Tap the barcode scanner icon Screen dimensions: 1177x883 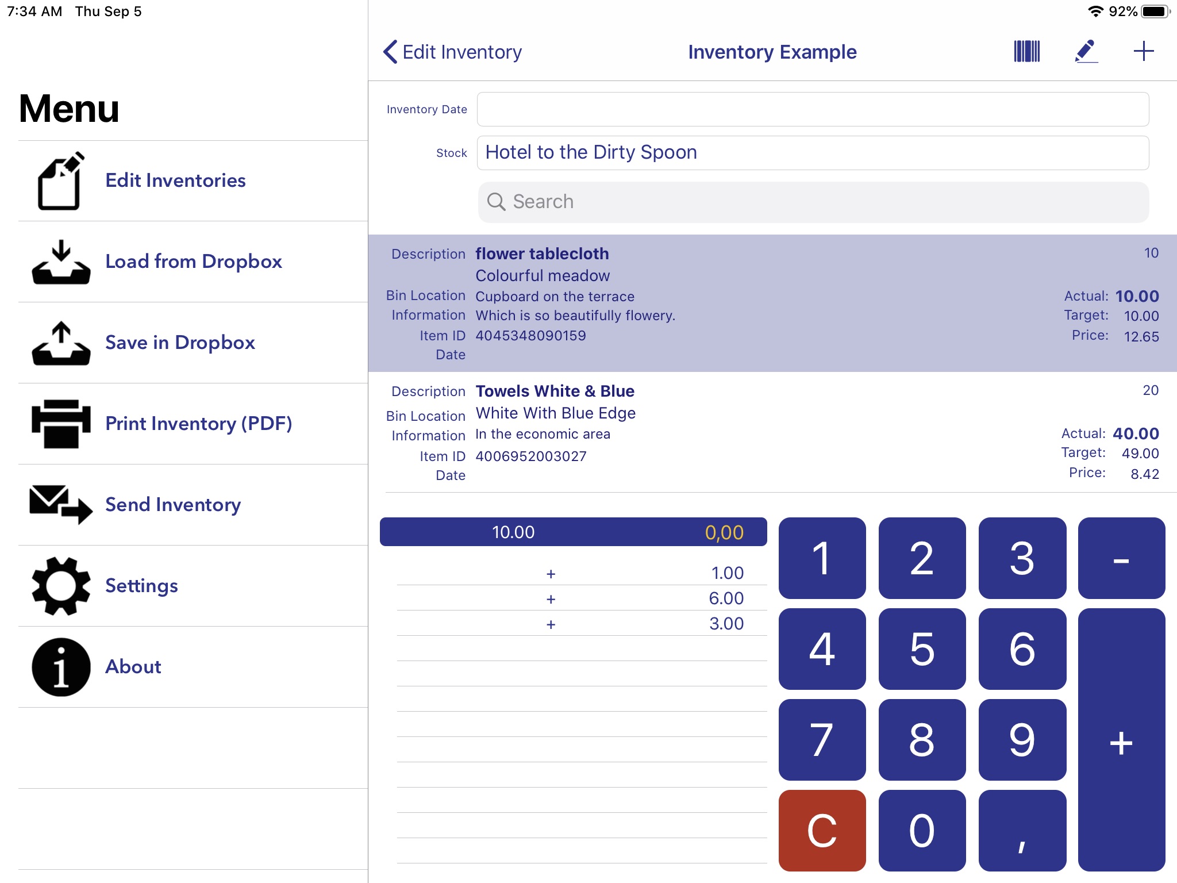tap(1027, 51)
